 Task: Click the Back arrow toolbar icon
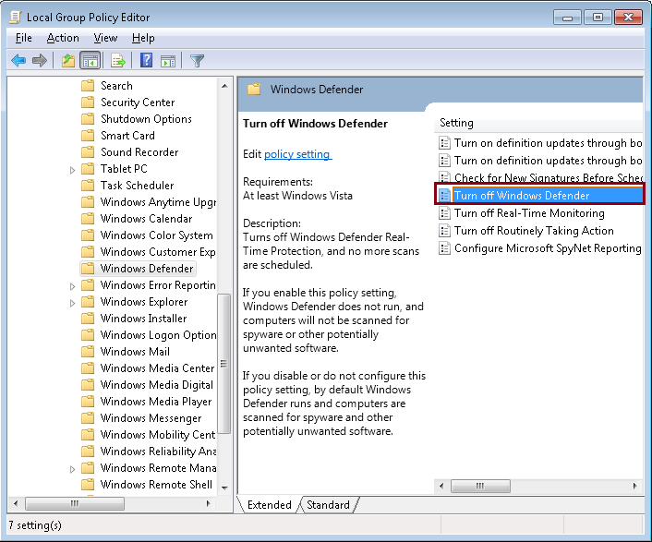18,61
